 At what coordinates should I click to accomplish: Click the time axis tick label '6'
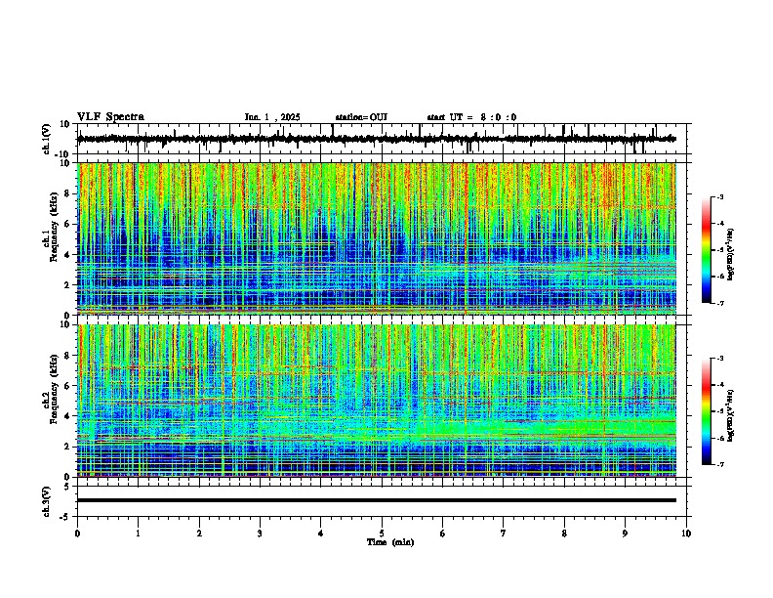(443, 534)
